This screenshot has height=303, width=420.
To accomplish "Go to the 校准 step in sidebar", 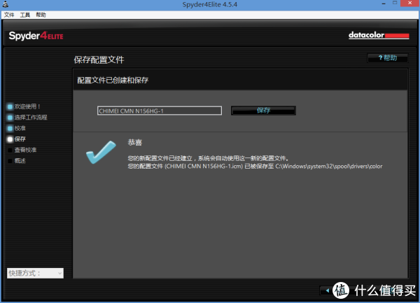I will click(x=20, y=128).
